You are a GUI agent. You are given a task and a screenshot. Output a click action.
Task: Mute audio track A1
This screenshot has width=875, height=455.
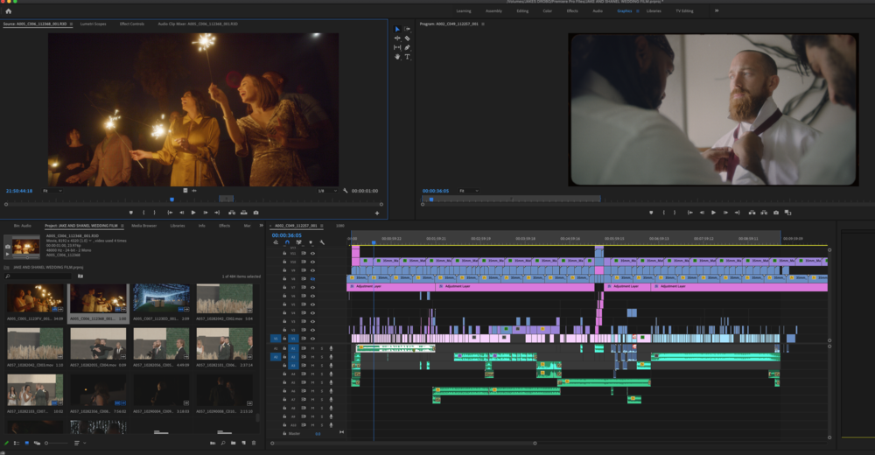(x=312, y=348)
